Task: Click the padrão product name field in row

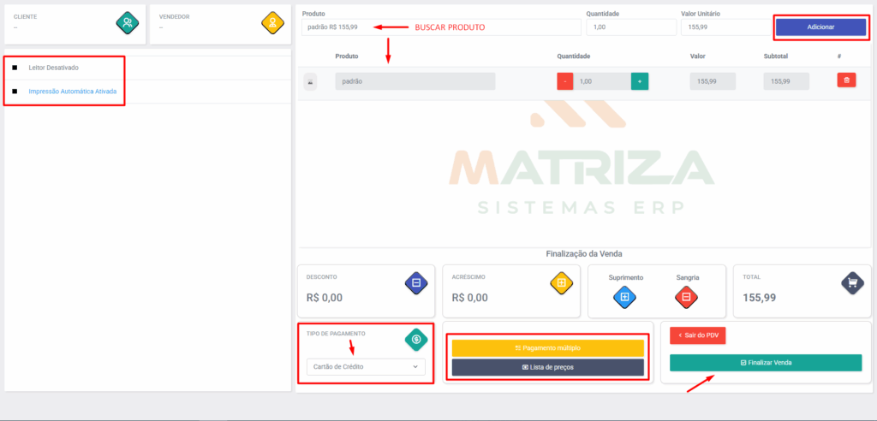Action: click(x=415, y=81)
